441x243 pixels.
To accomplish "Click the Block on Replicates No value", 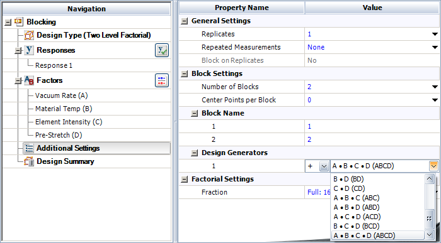I will [312, 60].
